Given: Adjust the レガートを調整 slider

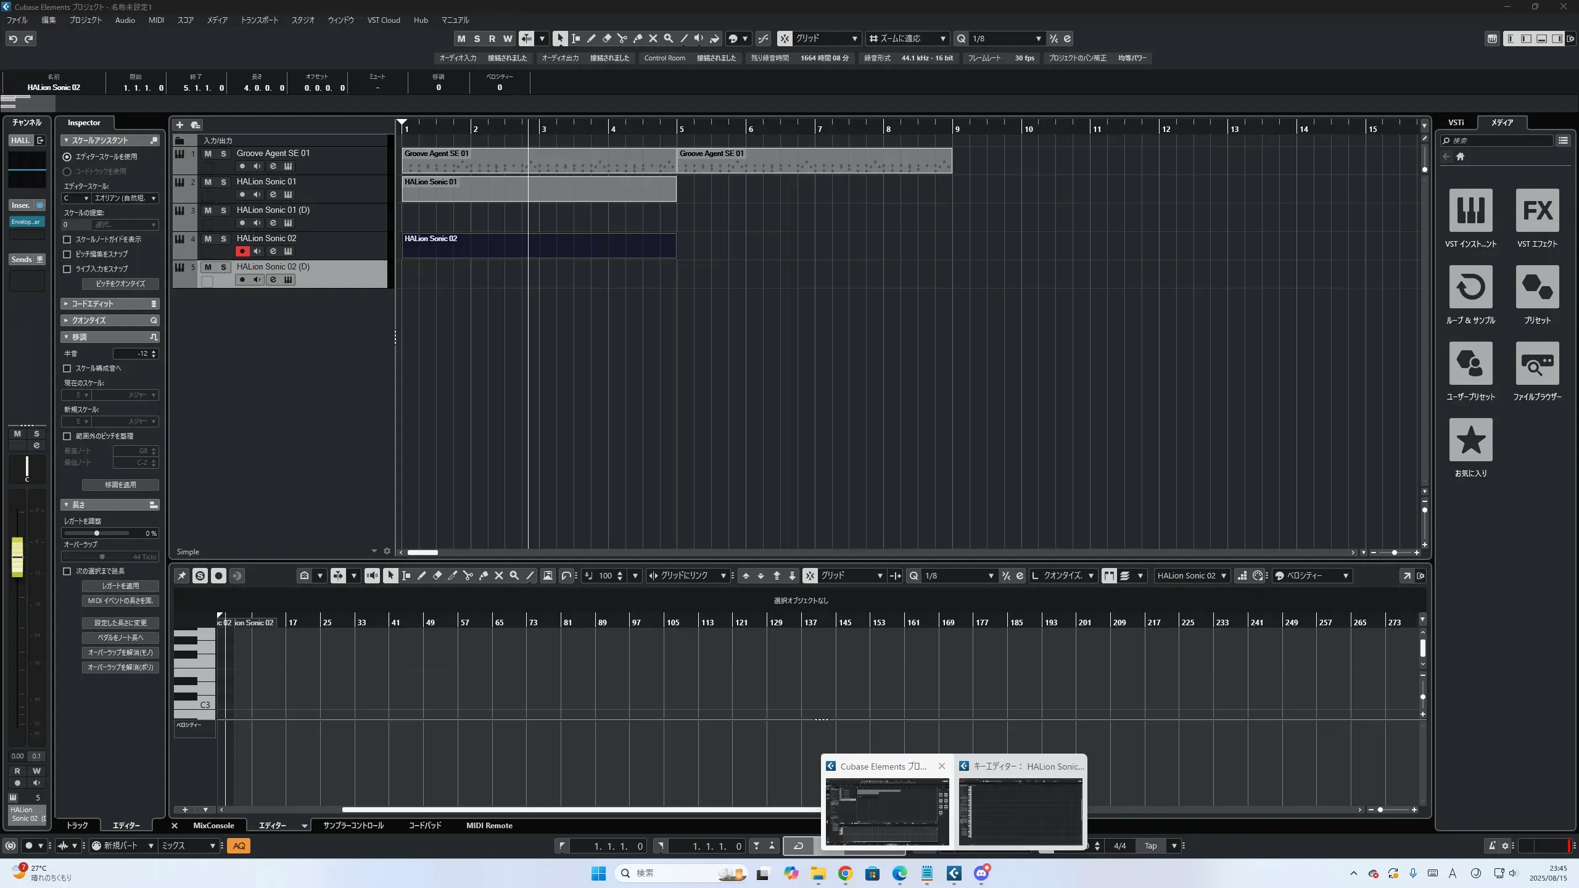Looking at the screenshot, I should 96,533.
